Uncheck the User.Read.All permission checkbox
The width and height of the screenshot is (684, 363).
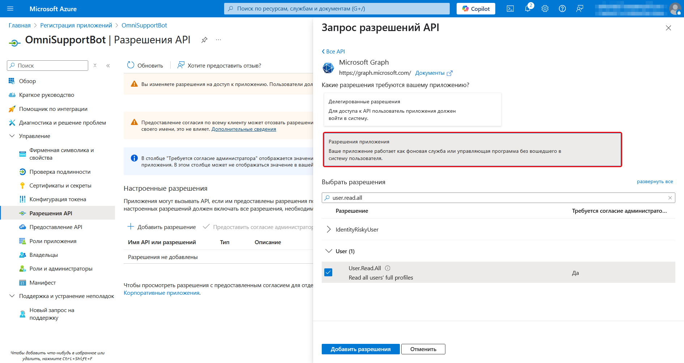(x=328, y=272)
